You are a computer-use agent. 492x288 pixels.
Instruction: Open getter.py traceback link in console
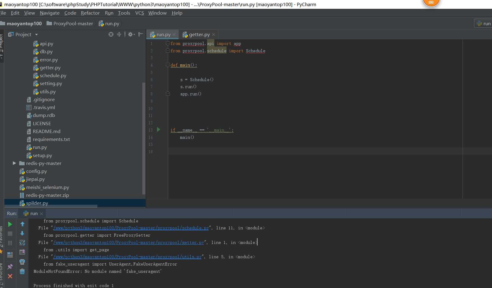tap(129, 242)
